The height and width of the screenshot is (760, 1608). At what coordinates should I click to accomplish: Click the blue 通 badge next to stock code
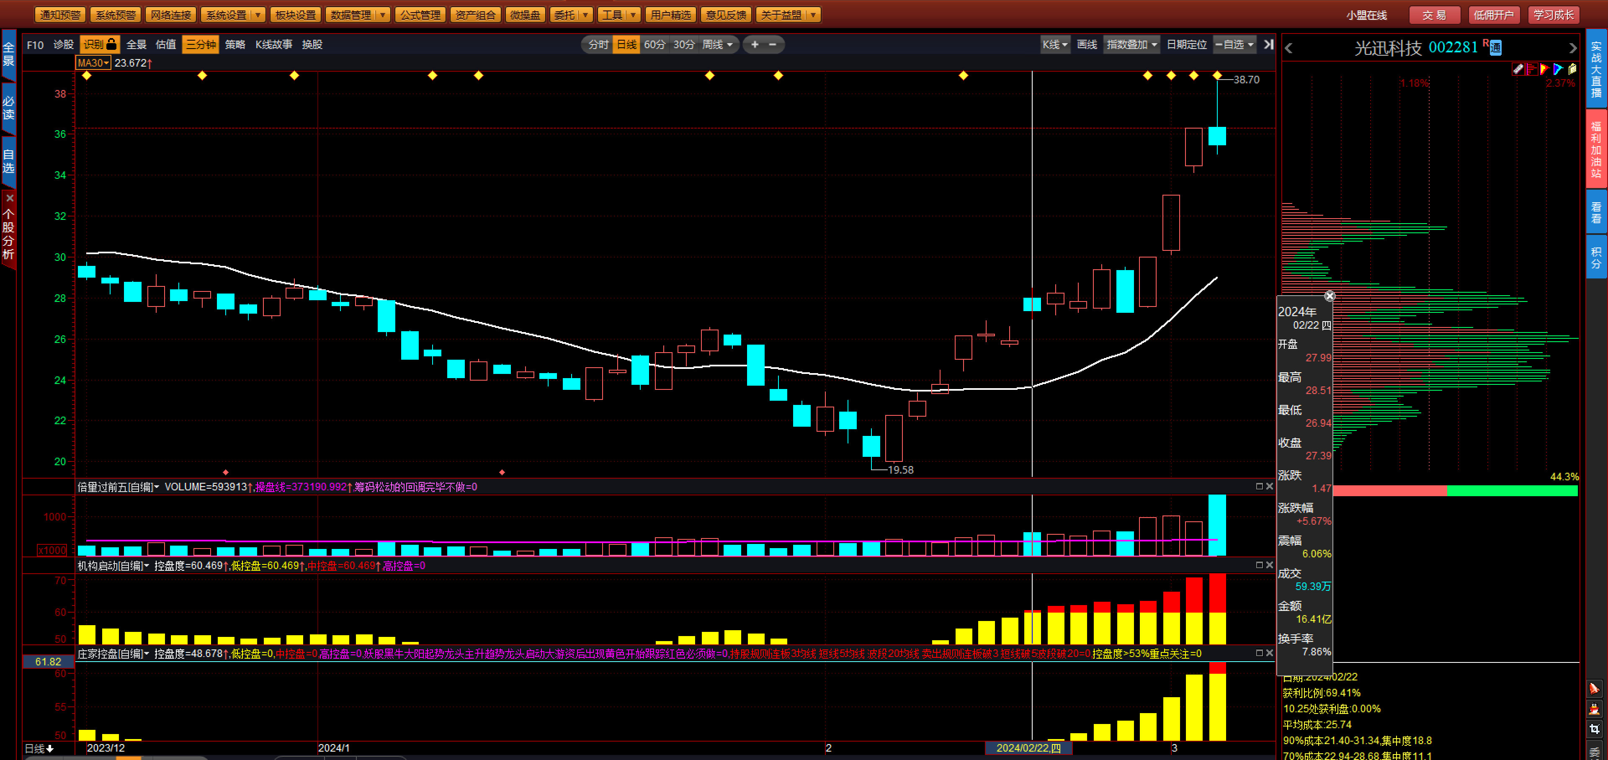point(1496,48)
